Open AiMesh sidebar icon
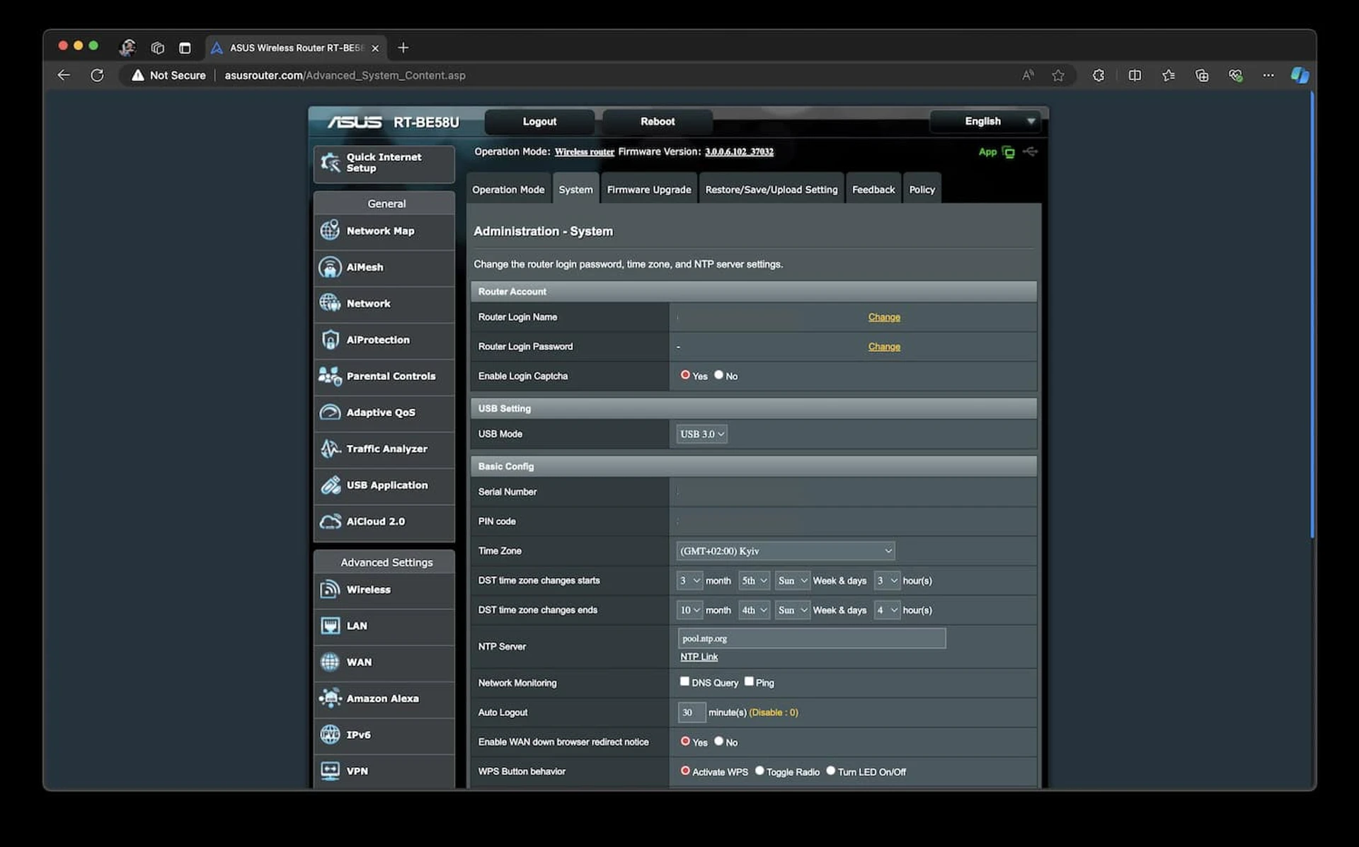The height and width of the screenshot is (847, 1359). click(330, 267)
